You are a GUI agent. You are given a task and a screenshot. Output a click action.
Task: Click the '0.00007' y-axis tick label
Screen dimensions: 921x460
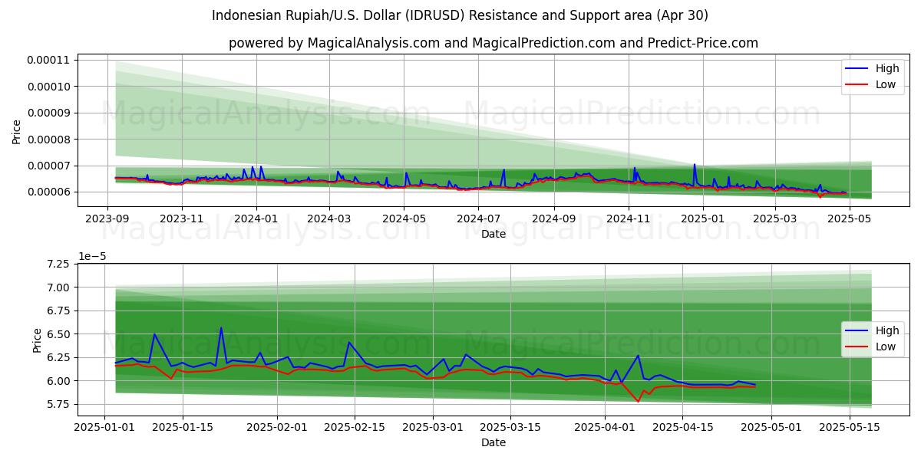(x=49, y=166)
